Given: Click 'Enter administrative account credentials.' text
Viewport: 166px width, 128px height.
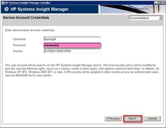Looking at the screenshot, I should (30, 30).
